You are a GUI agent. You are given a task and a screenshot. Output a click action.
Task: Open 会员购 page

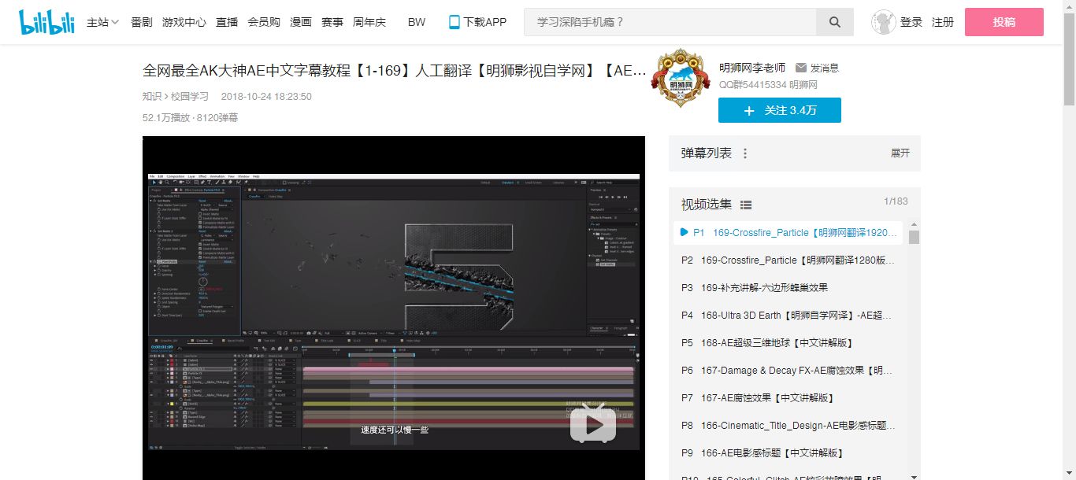(x=264, y=22)
